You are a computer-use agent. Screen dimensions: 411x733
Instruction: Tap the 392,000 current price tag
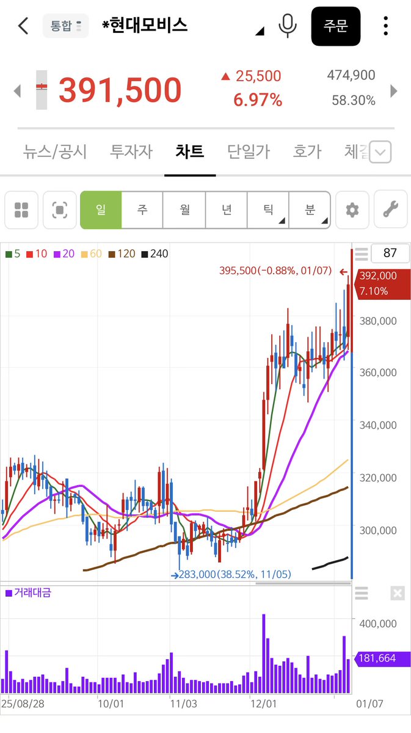(x=382, y=283)
